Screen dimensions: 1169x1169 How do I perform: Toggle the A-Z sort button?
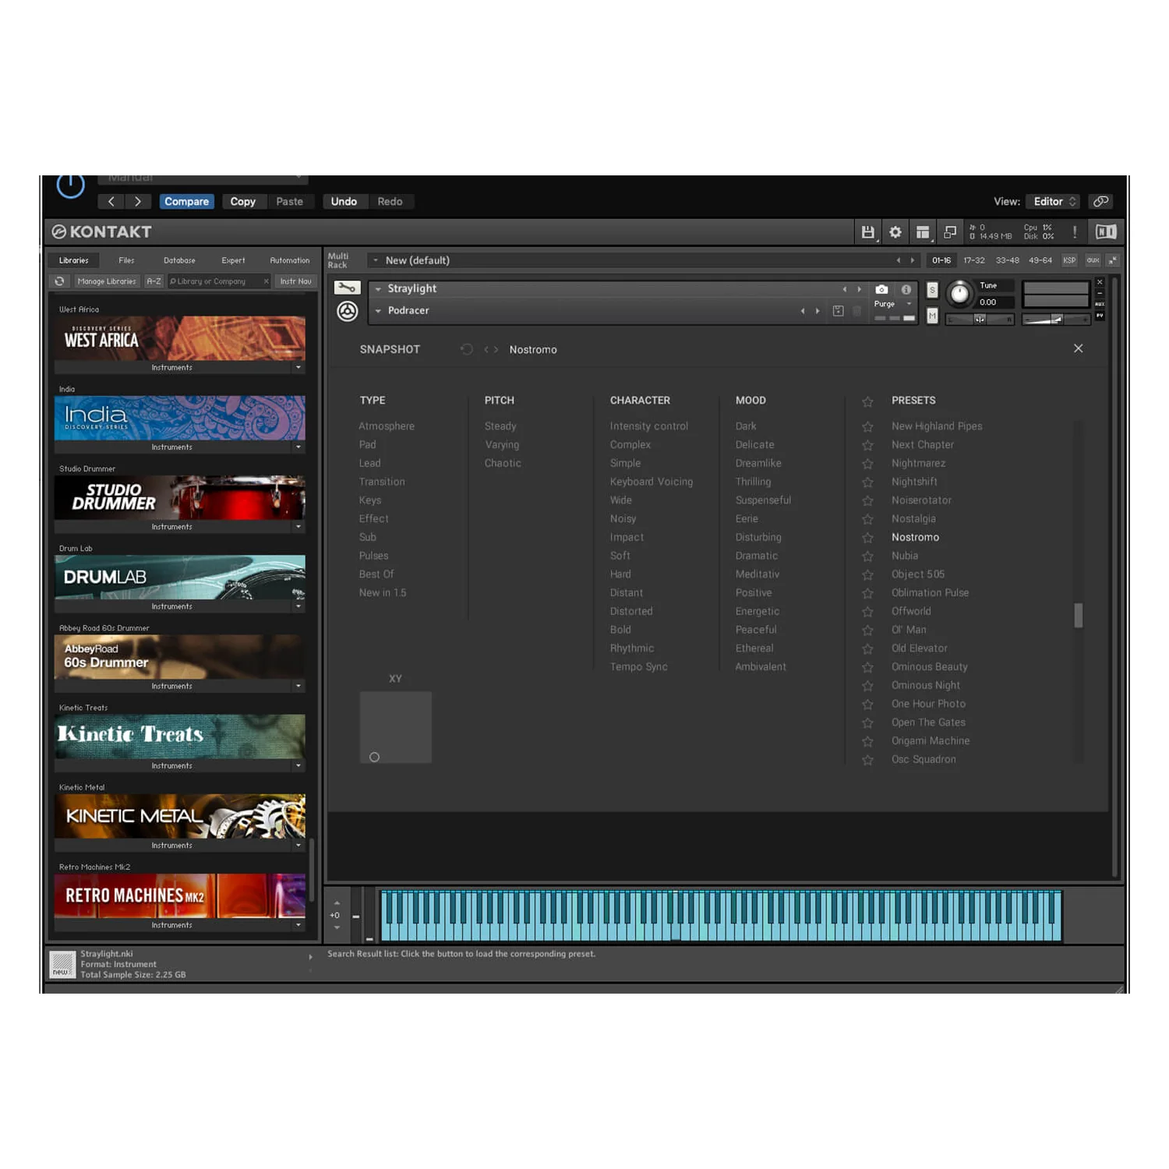[x=154, y=281]
